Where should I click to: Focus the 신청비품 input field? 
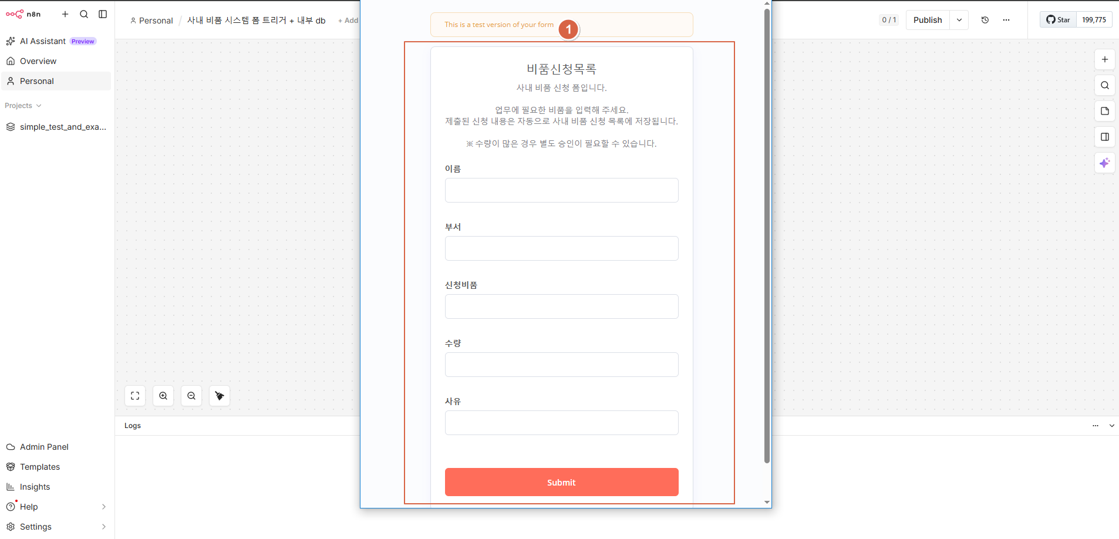[562, 306]
